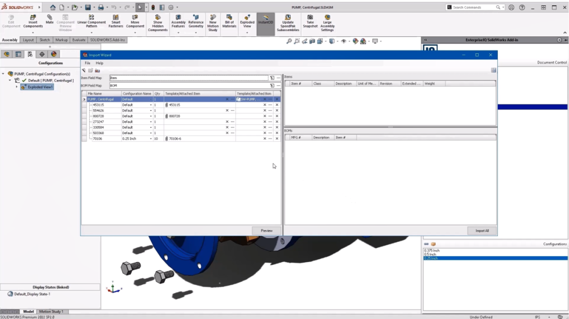
Task: Switch to the Evaluate tab
Action: pyautogui.click(x=79, y=40)
